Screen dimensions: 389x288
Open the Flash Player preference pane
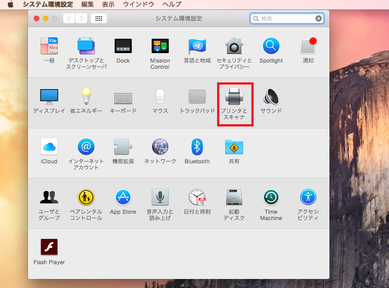coord(49,247)
